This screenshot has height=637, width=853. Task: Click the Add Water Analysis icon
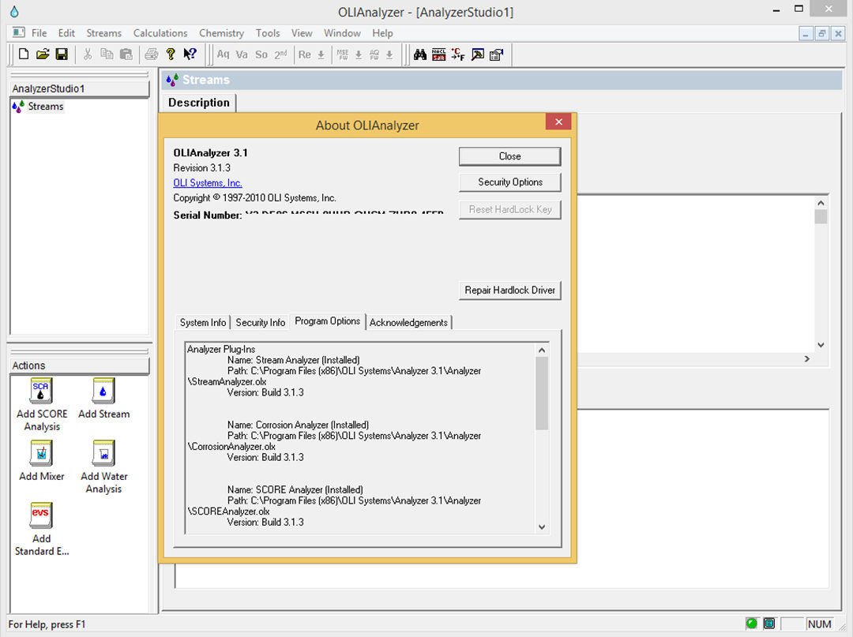(103, 453)
